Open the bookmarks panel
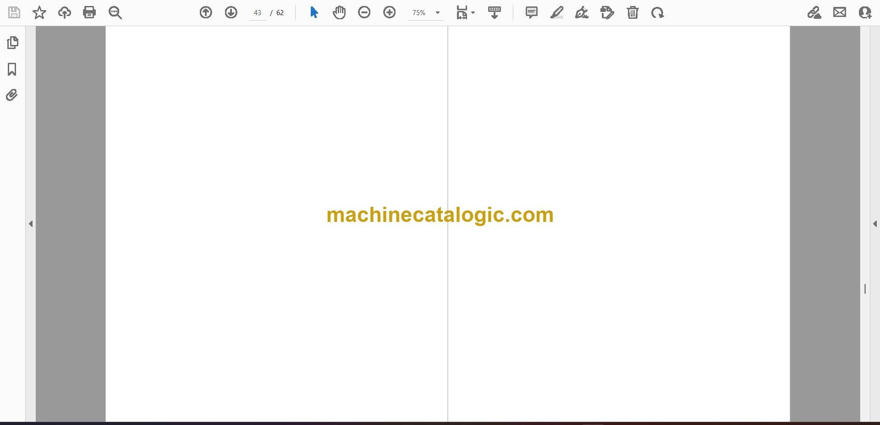This screenshot has width=880, height=425. (x=12, y=69)
